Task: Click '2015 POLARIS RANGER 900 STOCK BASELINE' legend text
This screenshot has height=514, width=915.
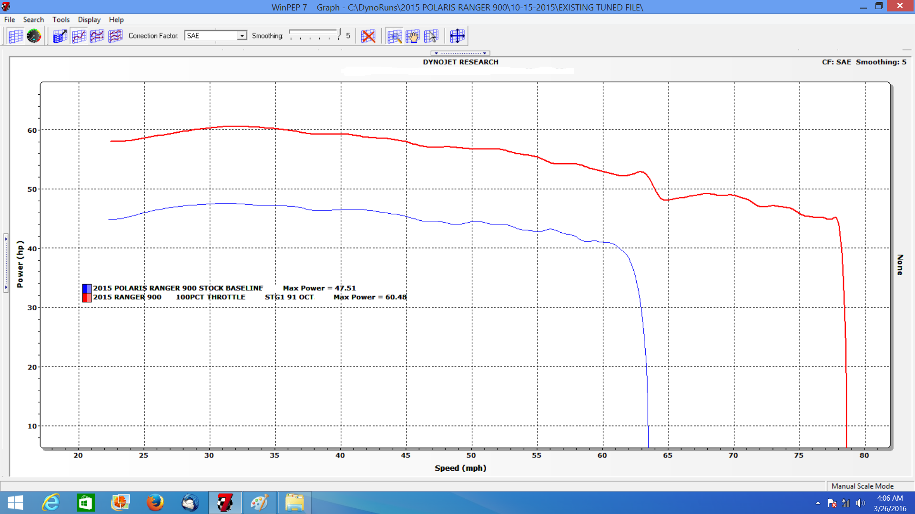Action: (x=178, y=288)
